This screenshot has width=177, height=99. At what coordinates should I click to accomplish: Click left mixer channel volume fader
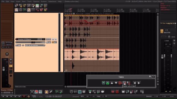tap(4, 69)
